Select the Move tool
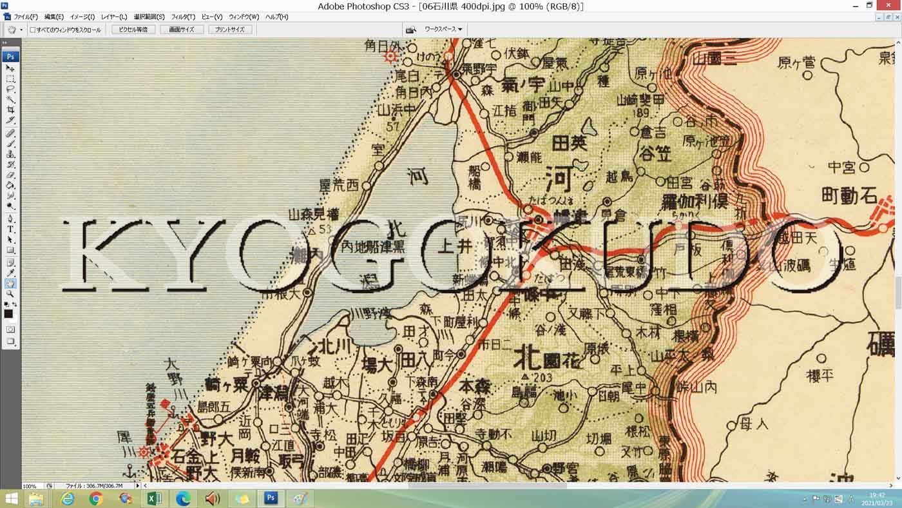 coord(10,68)
